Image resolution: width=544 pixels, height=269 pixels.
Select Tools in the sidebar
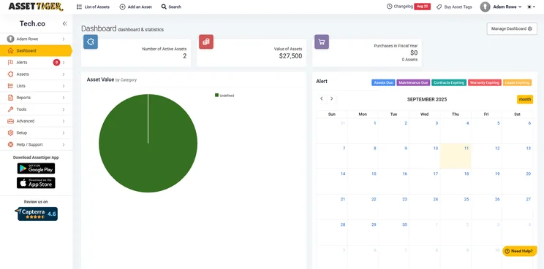tap(36, 109)
